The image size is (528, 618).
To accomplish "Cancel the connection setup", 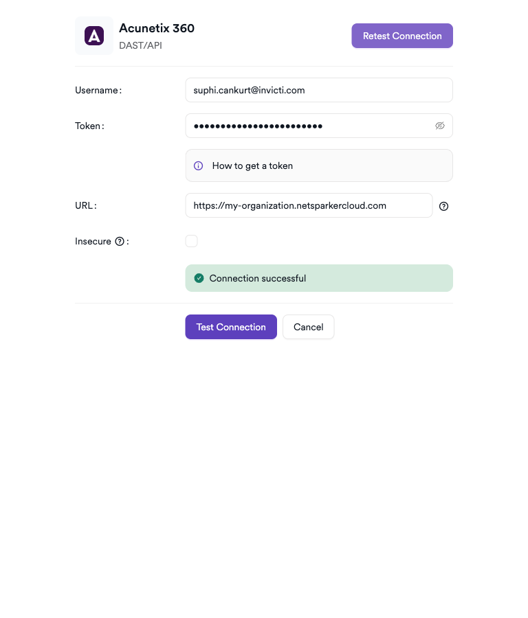I will (x=308, y=327).
